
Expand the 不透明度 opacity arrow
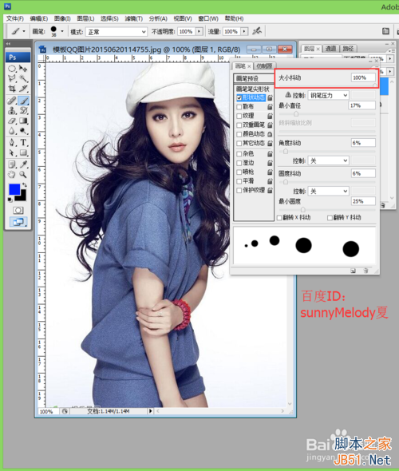click(199, 31)
